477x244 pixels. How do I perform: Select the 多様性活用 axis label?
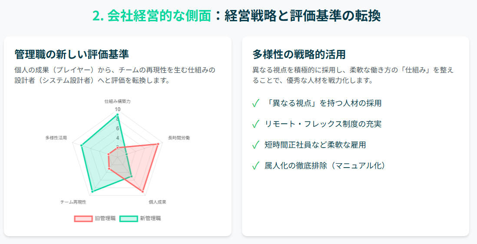click(56, 138)
